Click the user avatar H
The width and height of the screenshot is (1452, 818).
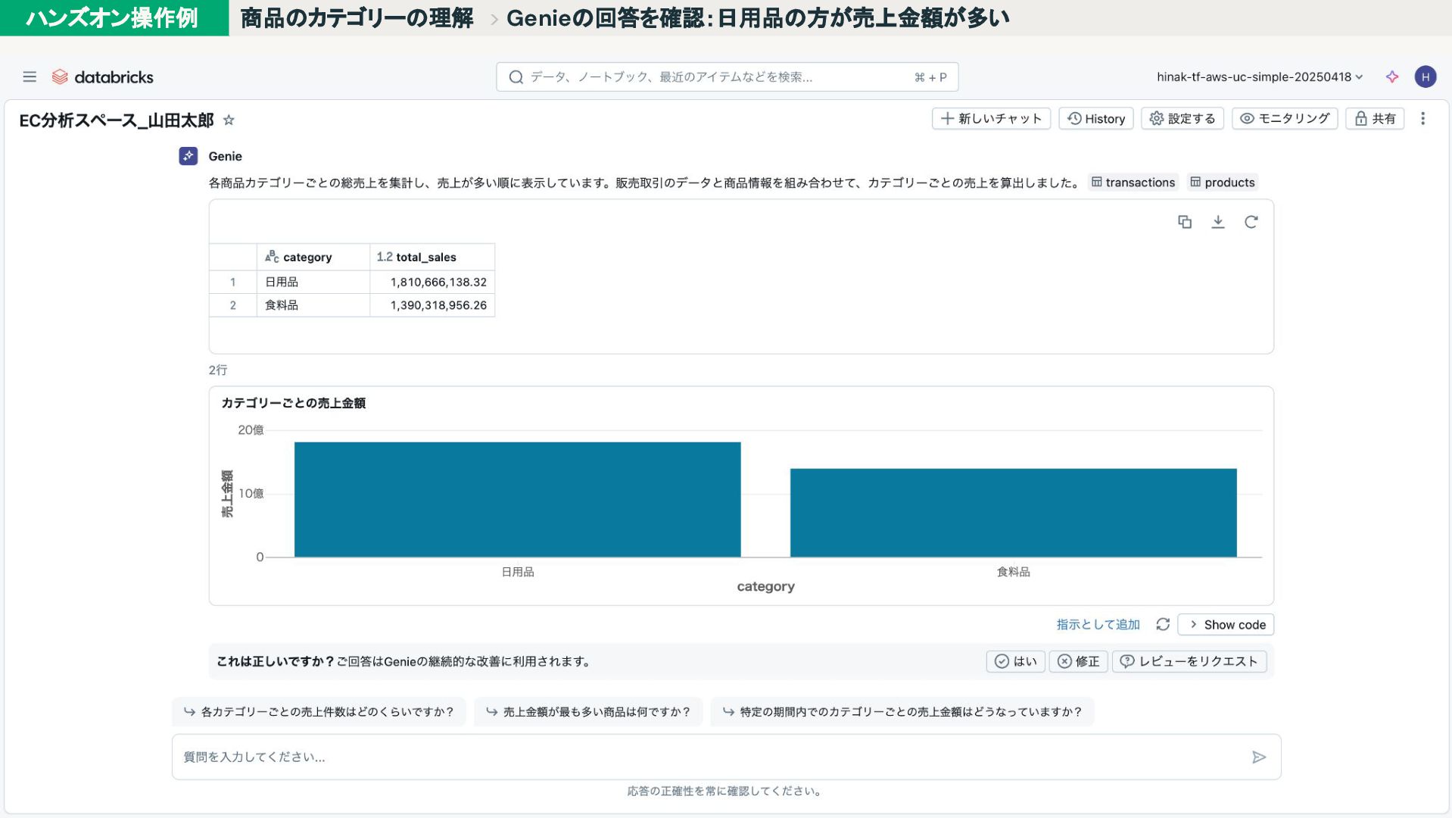pos(1425,76)
